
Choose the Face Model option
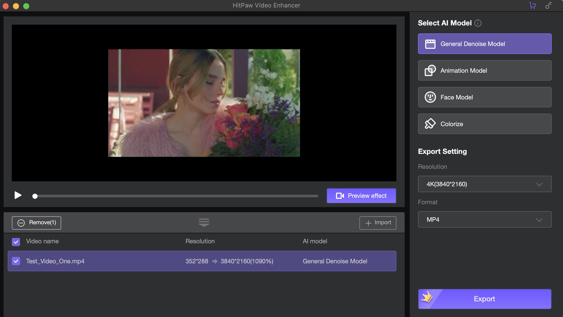485,97
